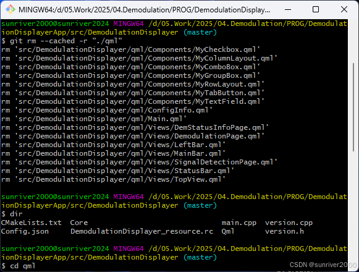Maximize the MINGW64 terminal window
The height and width of the screenshot is (272, 359).
316,10
